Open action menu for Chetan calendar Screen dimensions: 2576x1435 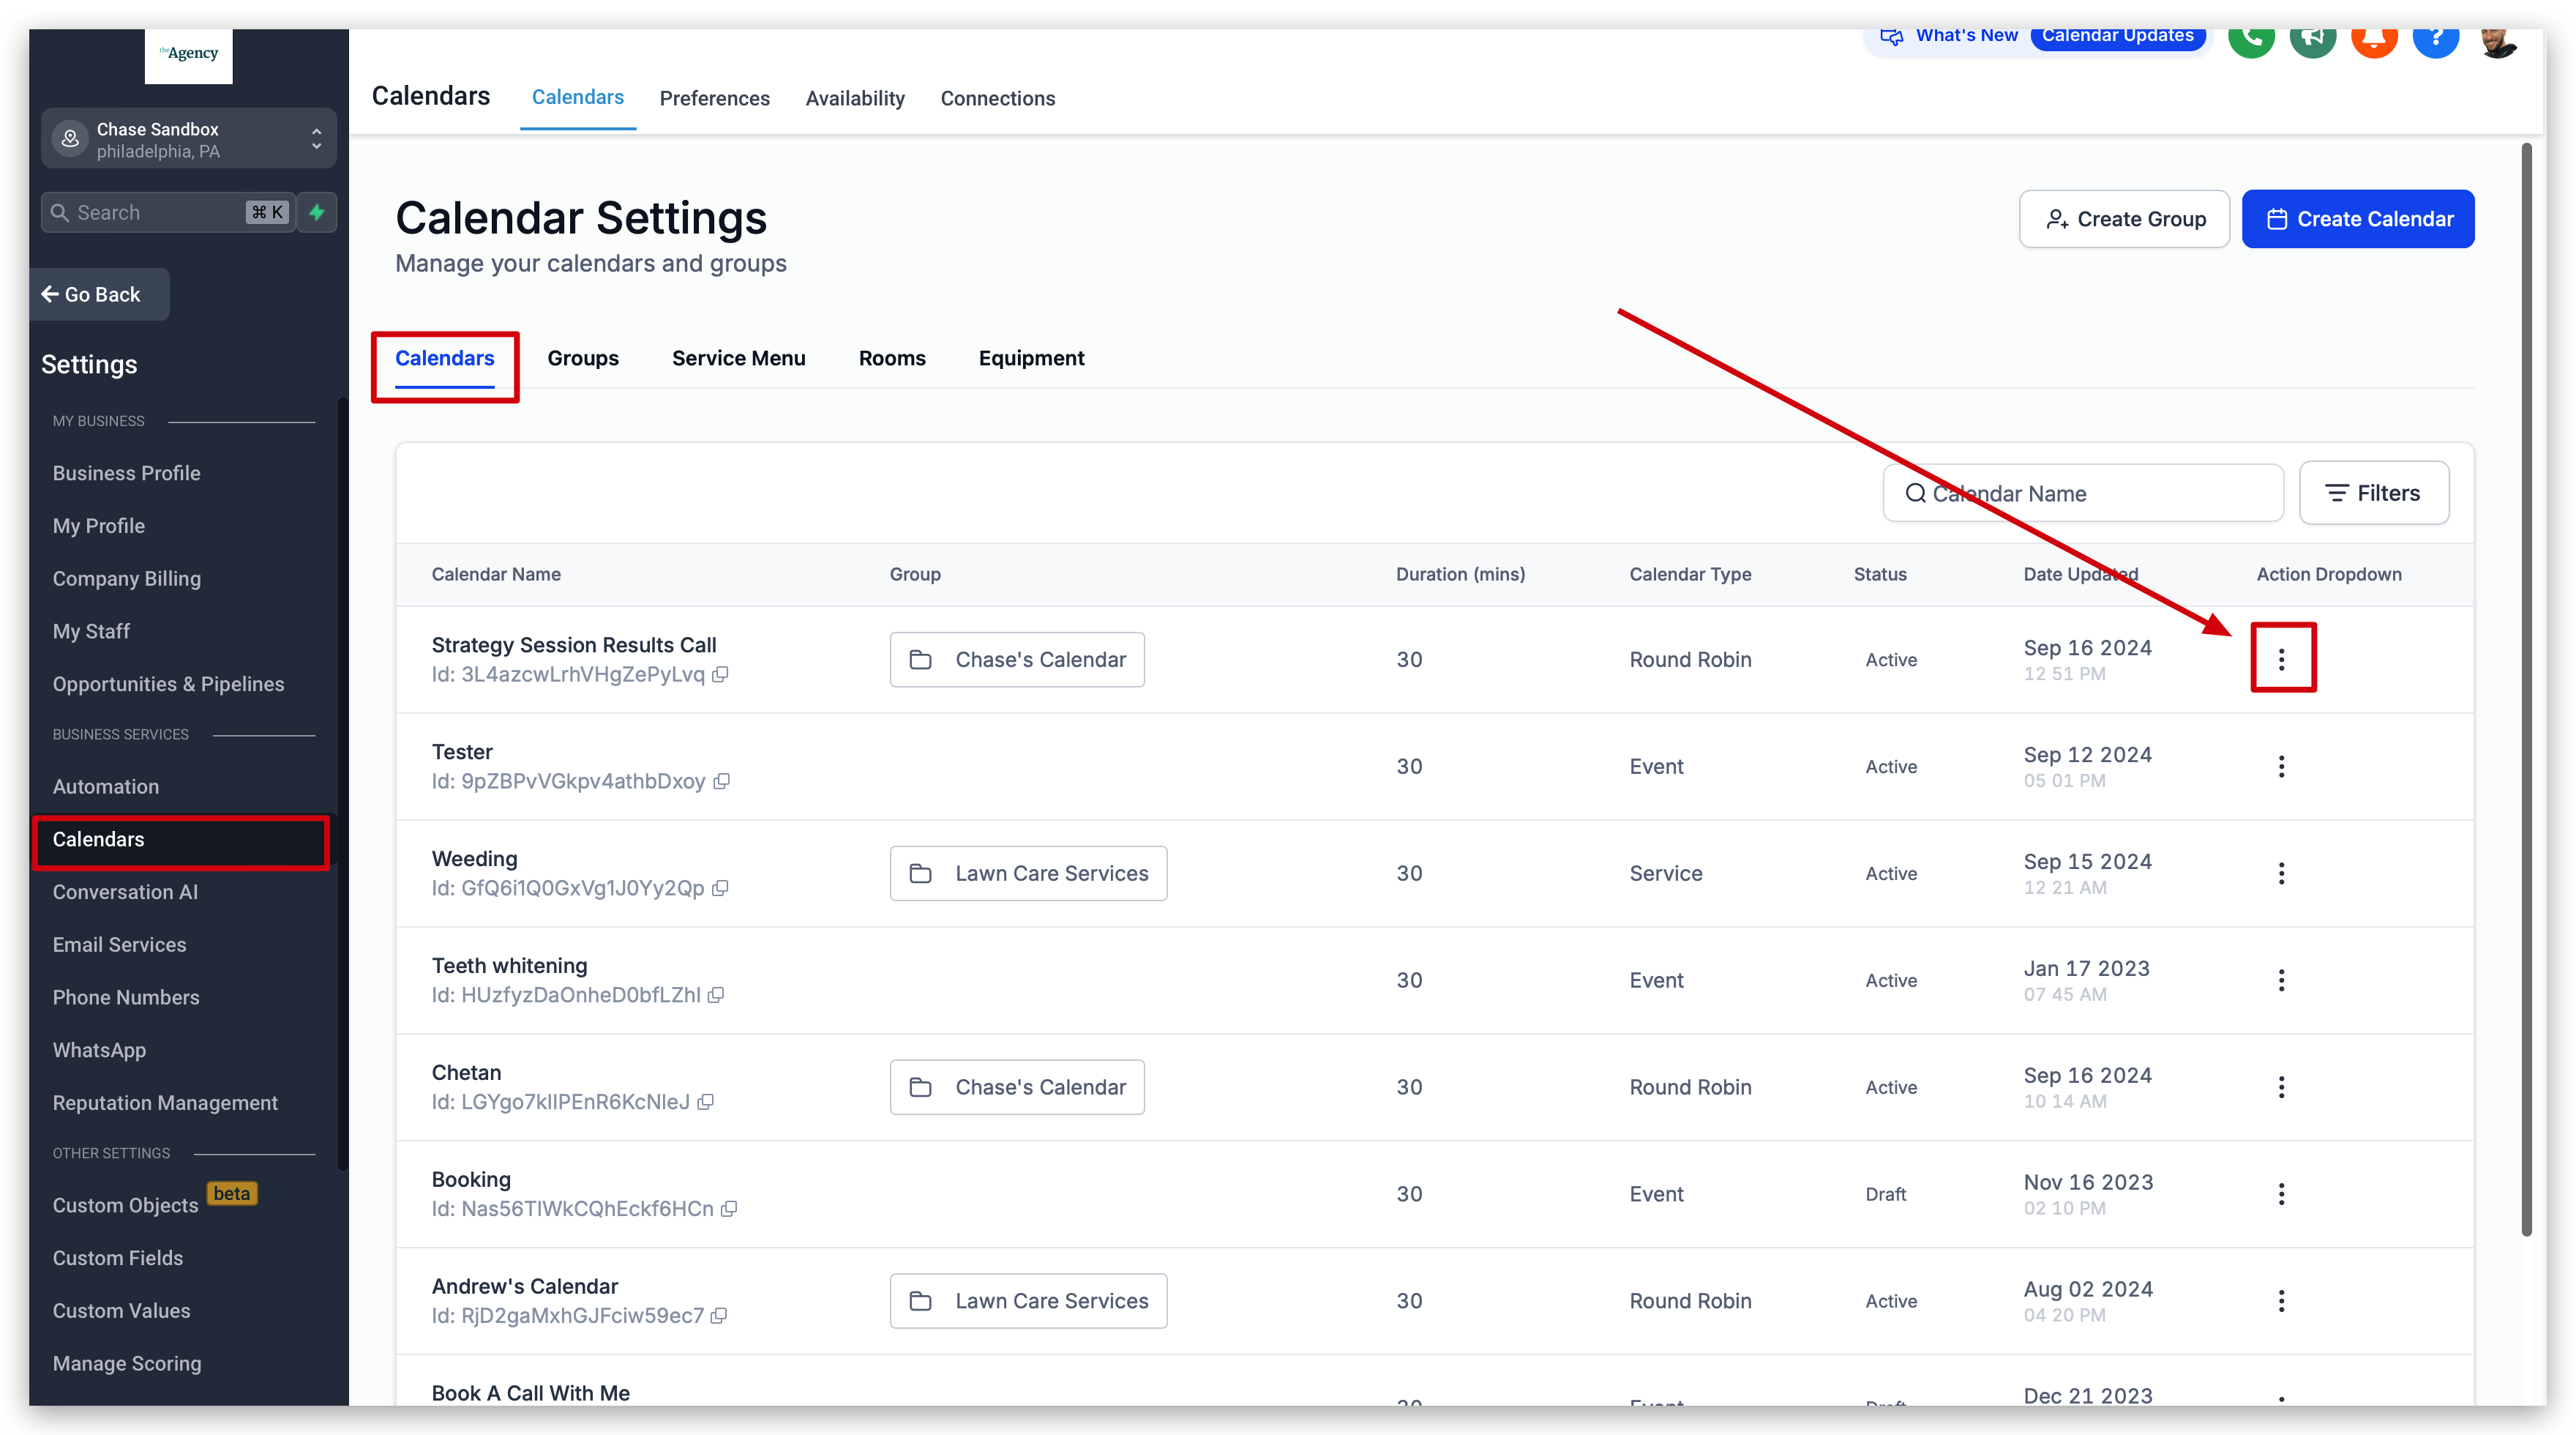(2281, 1086)
